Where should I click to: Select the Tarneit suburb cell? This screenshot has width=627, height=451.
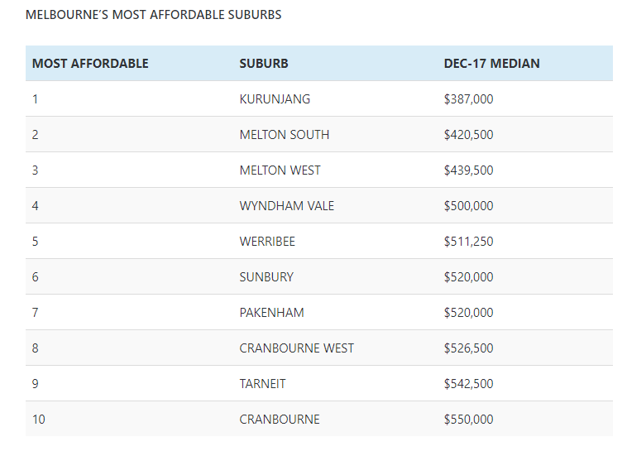coord(262,384)
